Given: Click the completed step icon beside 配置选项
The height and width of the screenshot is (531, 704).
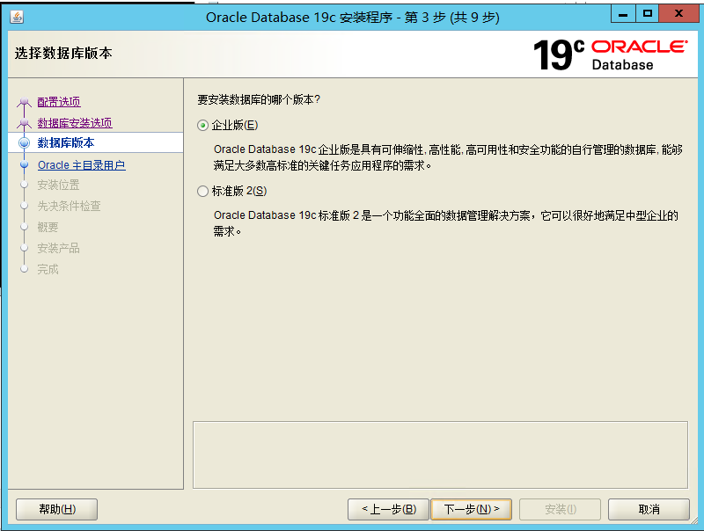Looking at the screenshot, I should pyautogui.click(x=25, y=102).
